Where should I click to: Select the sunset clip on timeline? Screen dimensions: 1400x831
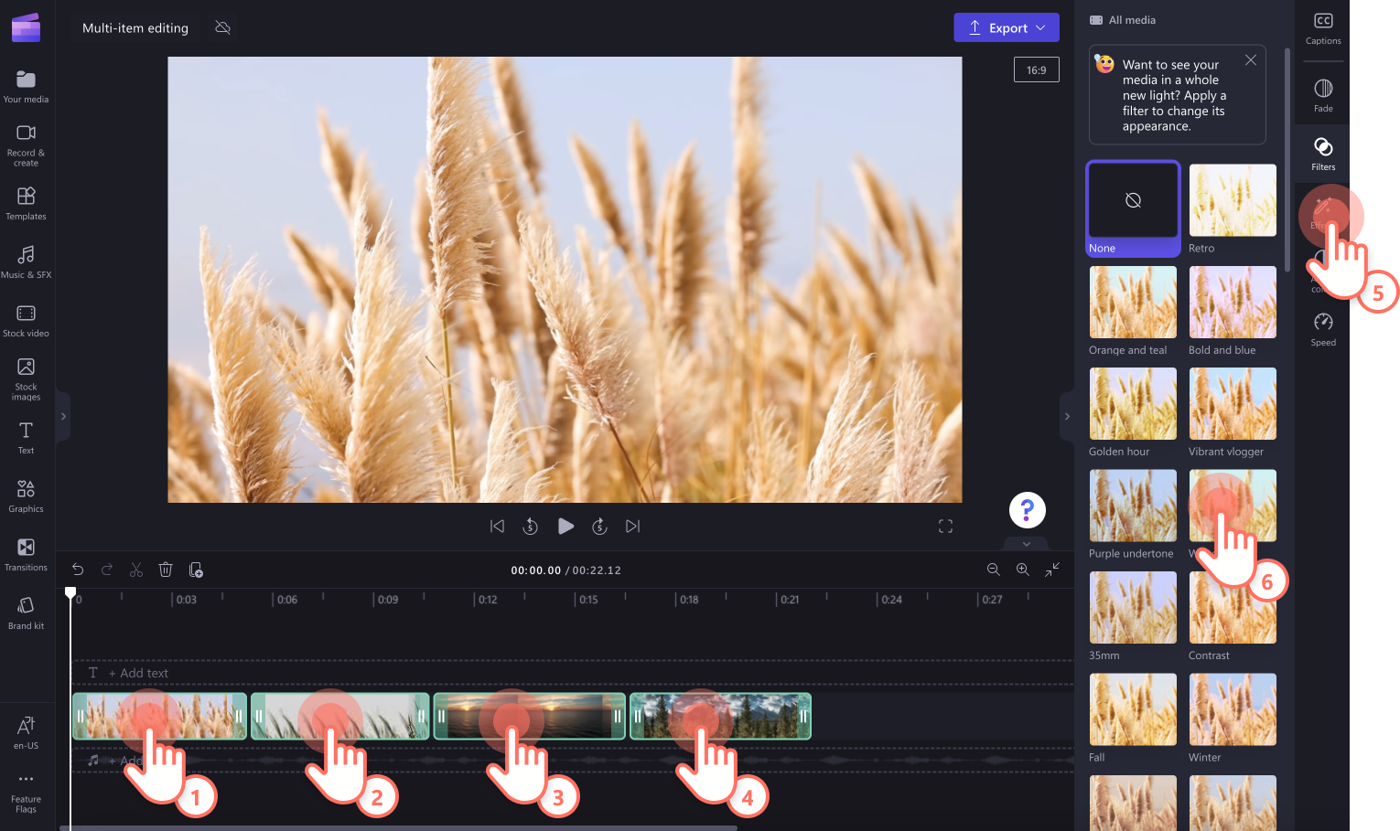pyautogui.click(x=529, y=716)
